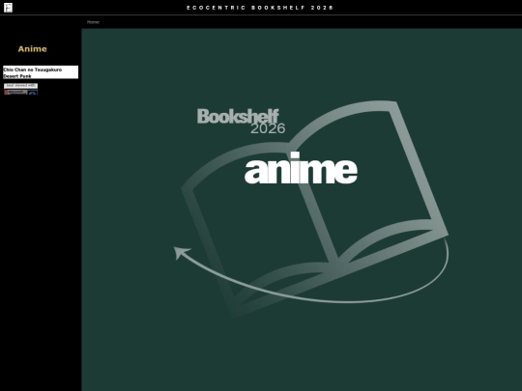522x391 pixels.
Task: Click the Anime section heading
Action: (32, 49)
